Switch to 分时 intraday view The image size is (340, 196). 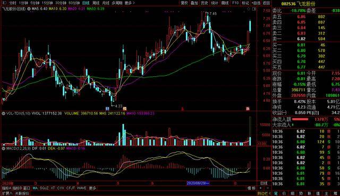pyautogui.click(x=13, y=3)
